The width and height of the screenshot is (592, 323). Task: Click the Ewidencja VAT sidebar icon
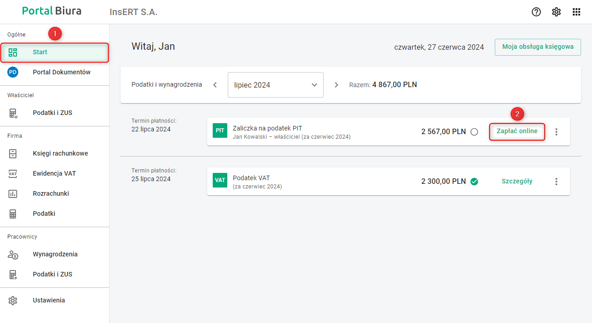[13, 173]
